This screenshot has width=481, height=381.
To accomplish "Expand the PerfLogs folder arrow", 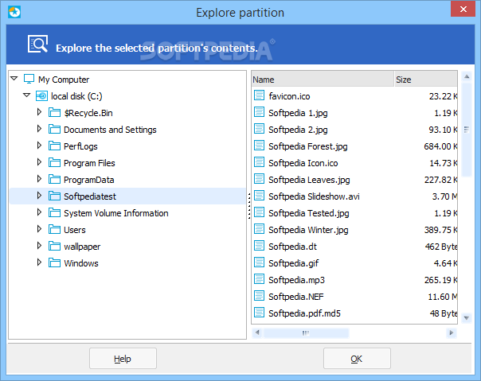I will [39, 146].
